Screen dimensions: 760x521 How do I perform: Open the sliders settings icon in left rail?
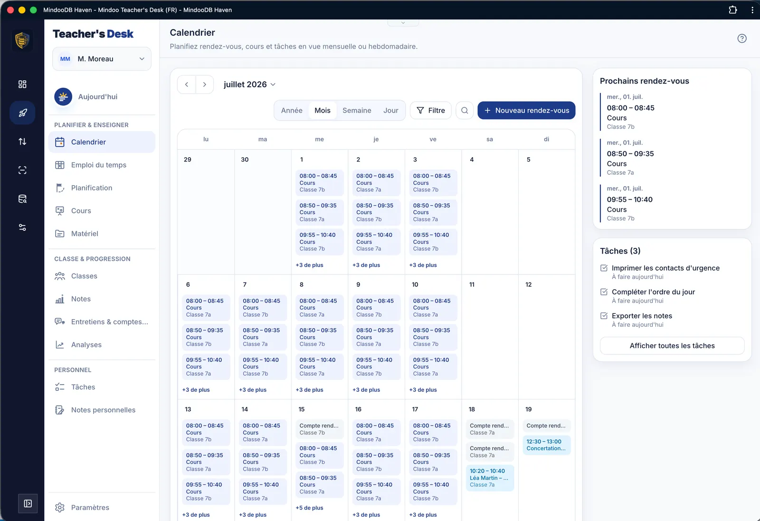[22, 227]
